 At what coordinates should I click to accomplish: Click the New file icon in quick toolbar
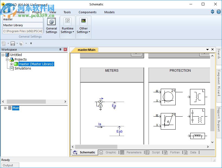pos(4,43)
